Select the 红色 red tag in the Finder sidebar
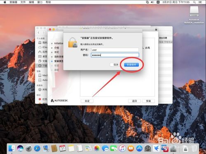This screenshot has width=206, height=154. 43,99
